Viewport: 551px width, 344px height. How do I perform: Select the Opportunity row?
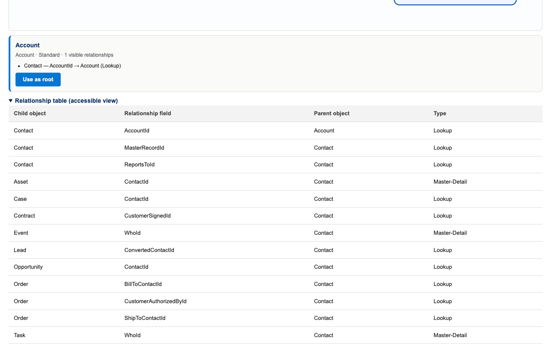pyautogui.click(x=275, y=267)
